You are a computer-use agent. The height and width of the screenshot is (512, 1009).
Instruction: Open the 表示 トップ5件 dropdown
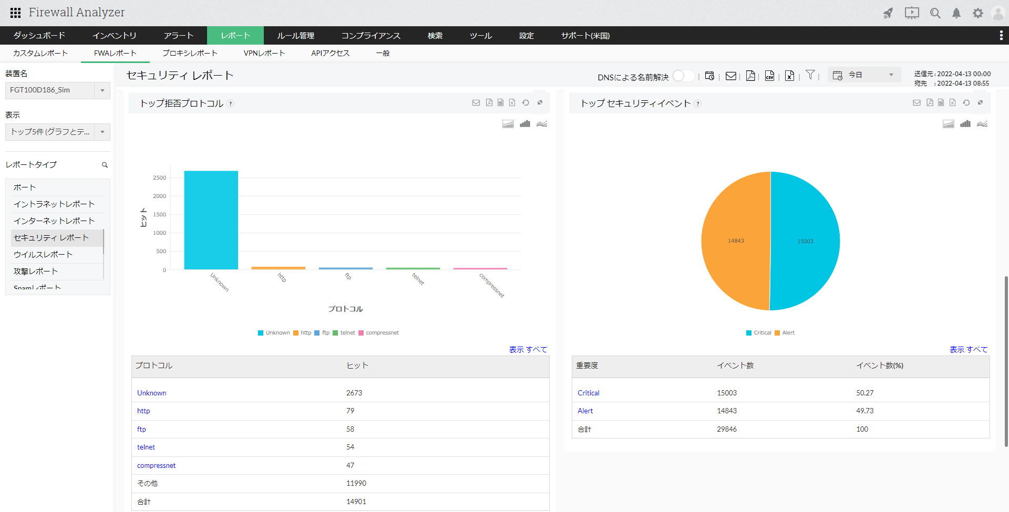click(x=102, y=132)
